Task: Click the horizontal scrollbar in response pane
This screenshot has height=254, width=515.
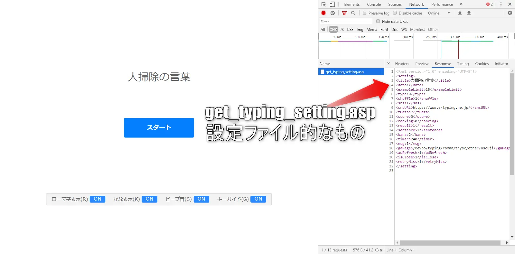Action: tap(450, 242)
